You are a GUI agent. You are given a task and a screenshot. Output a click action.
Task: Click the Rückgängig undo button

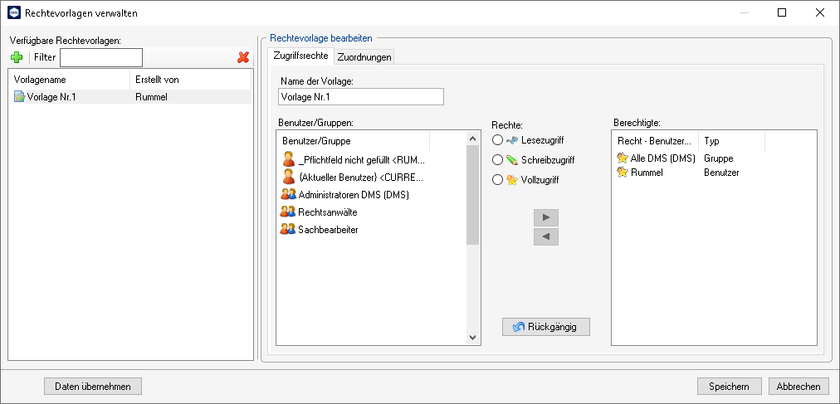click(x=546, y=326)
